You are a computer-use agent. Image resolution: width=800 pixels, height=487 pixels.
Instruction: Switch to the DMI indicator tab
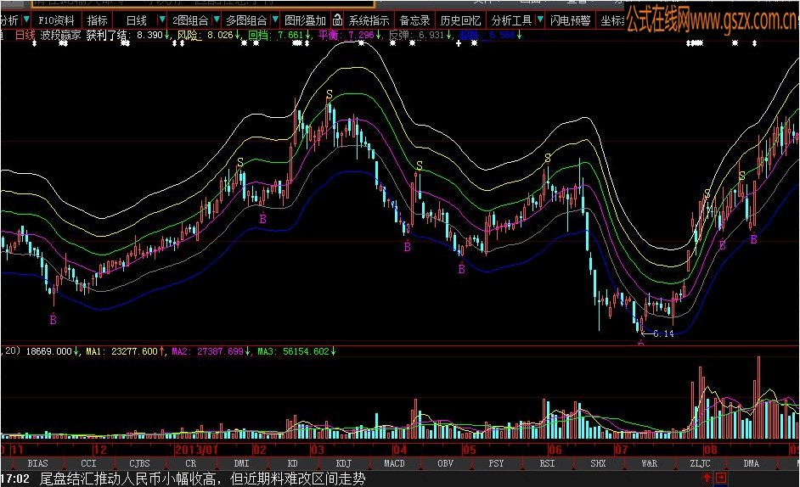tap(241, 463)
